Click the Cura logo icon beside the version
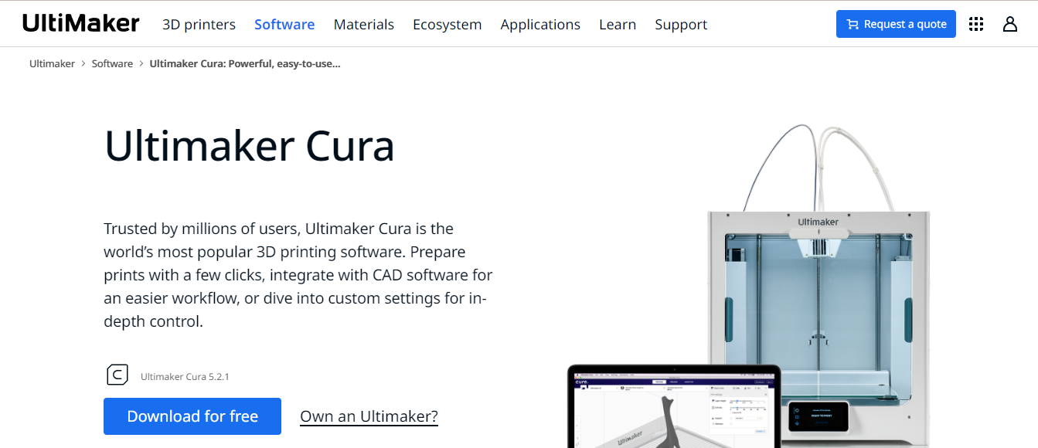The image size is (1038, 448). (x=117, y=375)
